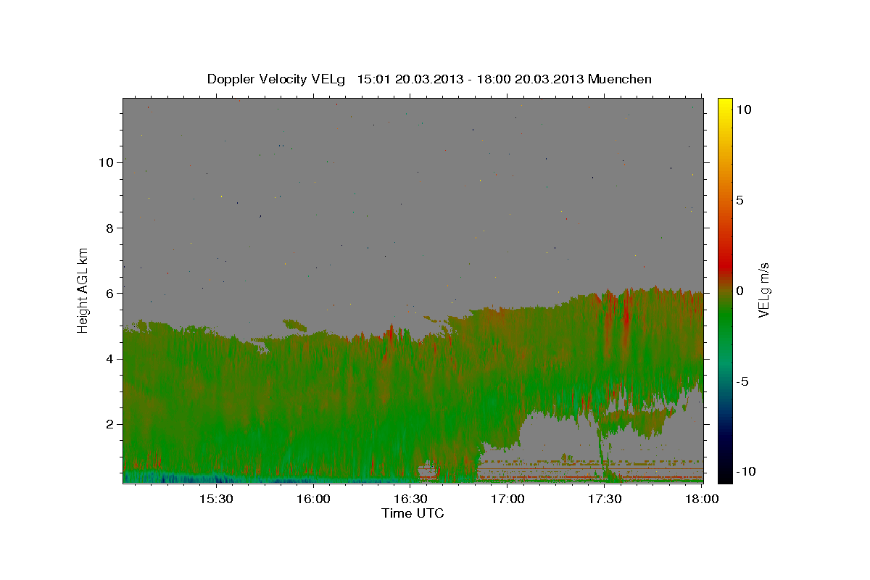Click the colorbar value 0
The image size is (870, 580).
click(739, 291)
